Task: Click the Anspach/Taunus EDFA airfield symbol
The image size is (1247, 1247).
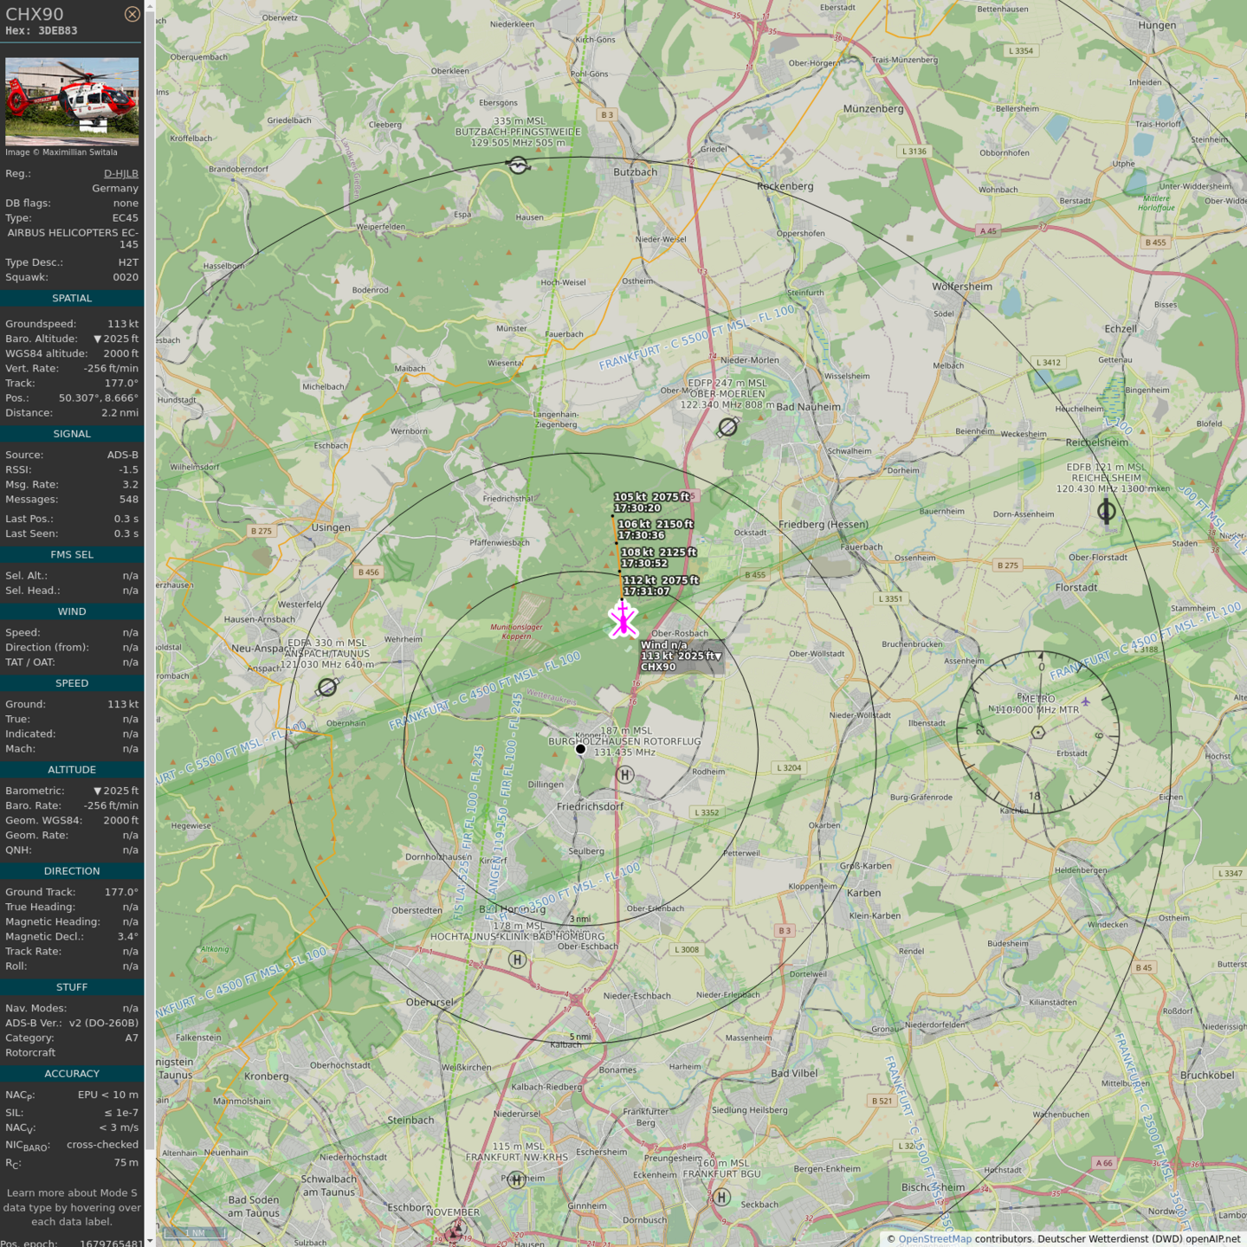Action: [327, 688]
